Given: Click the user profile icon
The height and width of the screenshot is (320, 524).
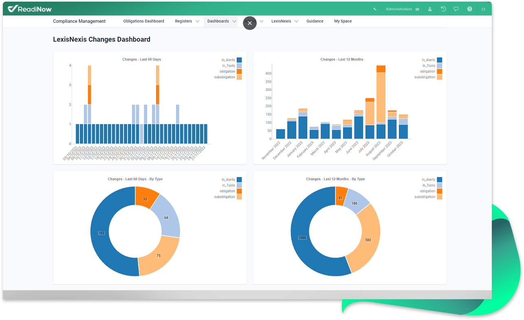Looking at the screenshot, I should [429, 9].
